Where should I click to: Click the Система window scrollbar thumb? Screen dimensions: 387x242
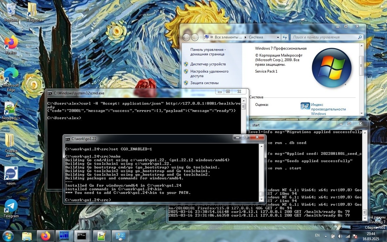[362, 66]
